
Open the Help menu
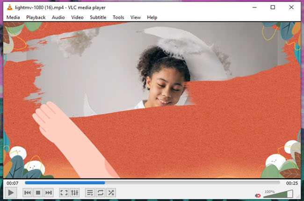(152, 17)
